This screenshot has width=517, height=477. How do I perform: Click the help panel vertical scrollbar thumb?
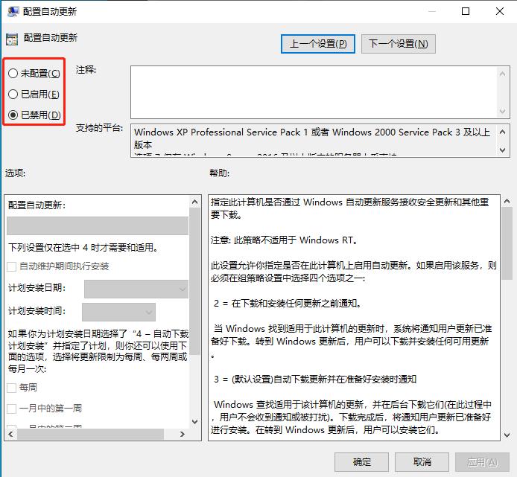coord(507,243)
